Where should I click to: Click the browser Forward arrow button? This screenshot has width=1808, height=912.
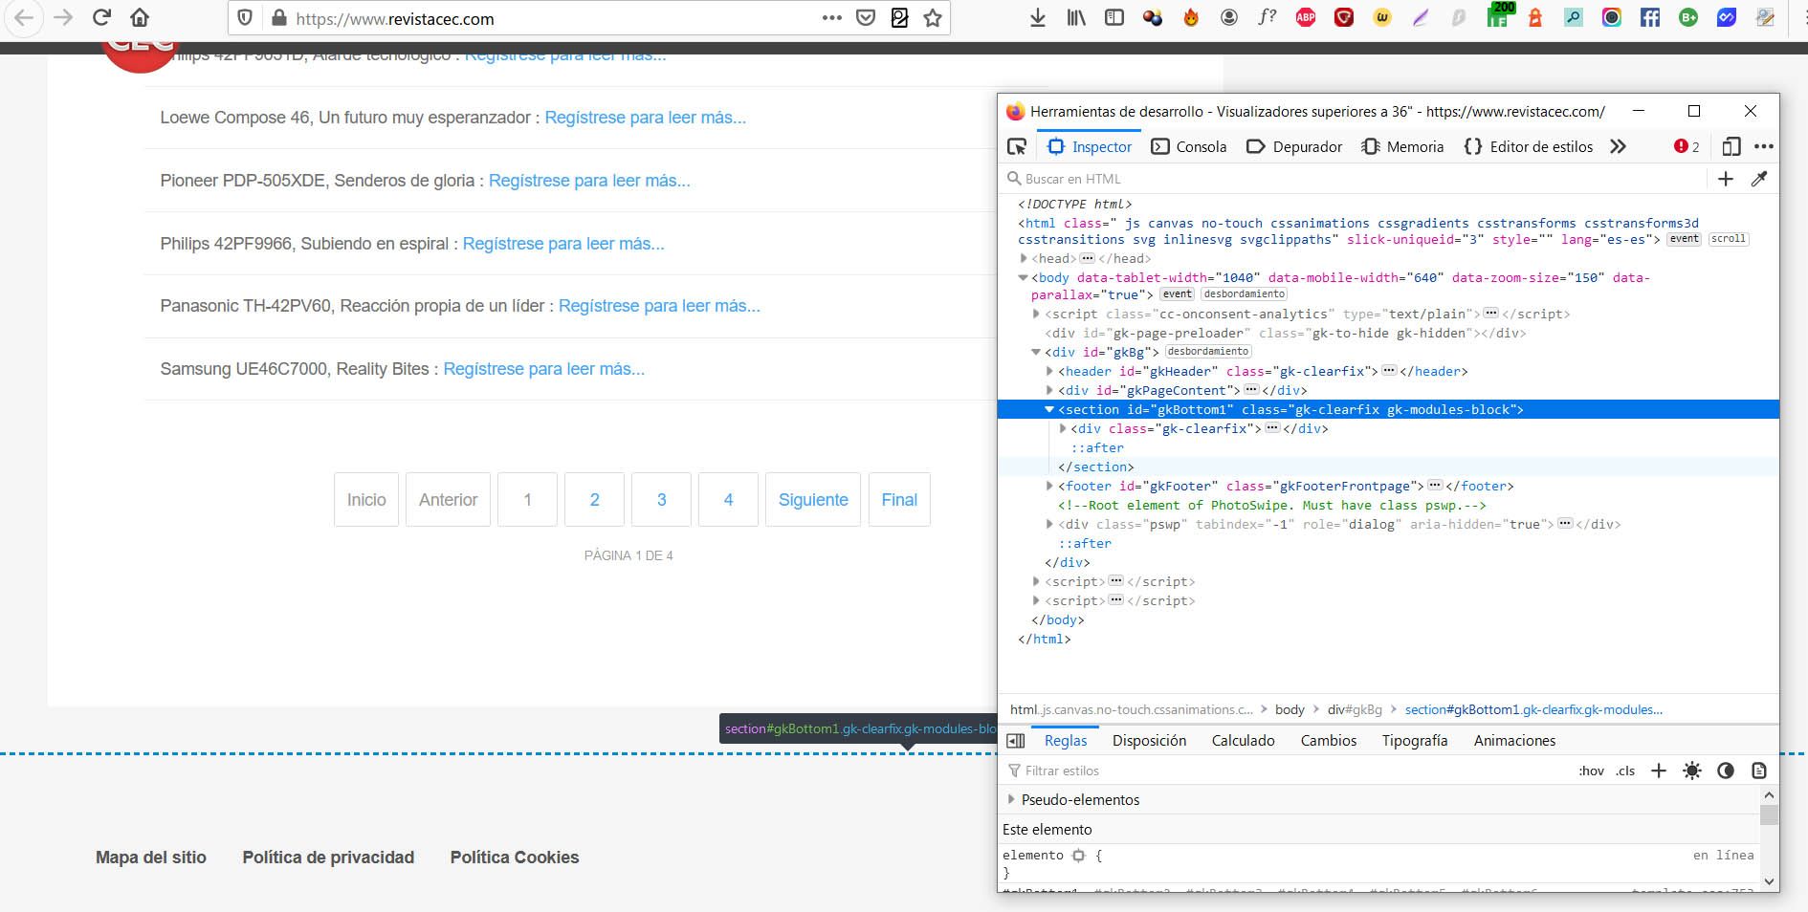(63, 18)
